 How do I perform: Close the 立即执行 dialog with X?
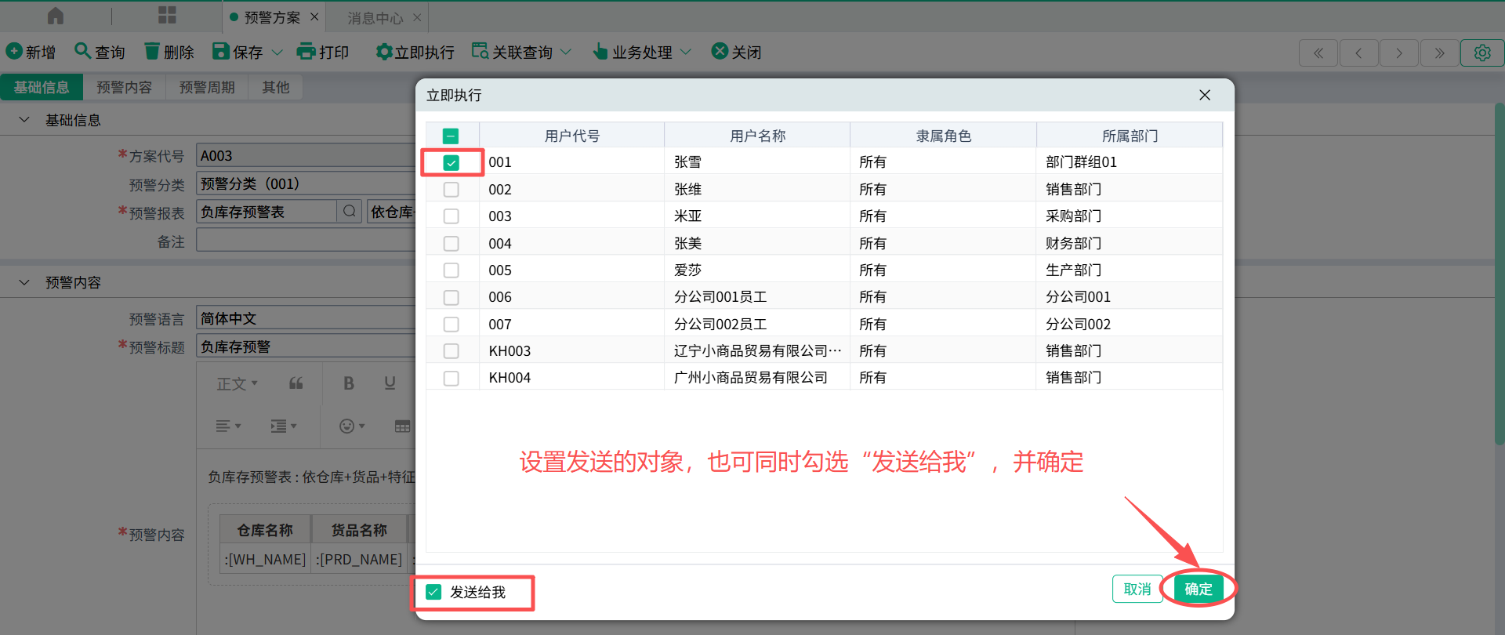click(1205, 95)
